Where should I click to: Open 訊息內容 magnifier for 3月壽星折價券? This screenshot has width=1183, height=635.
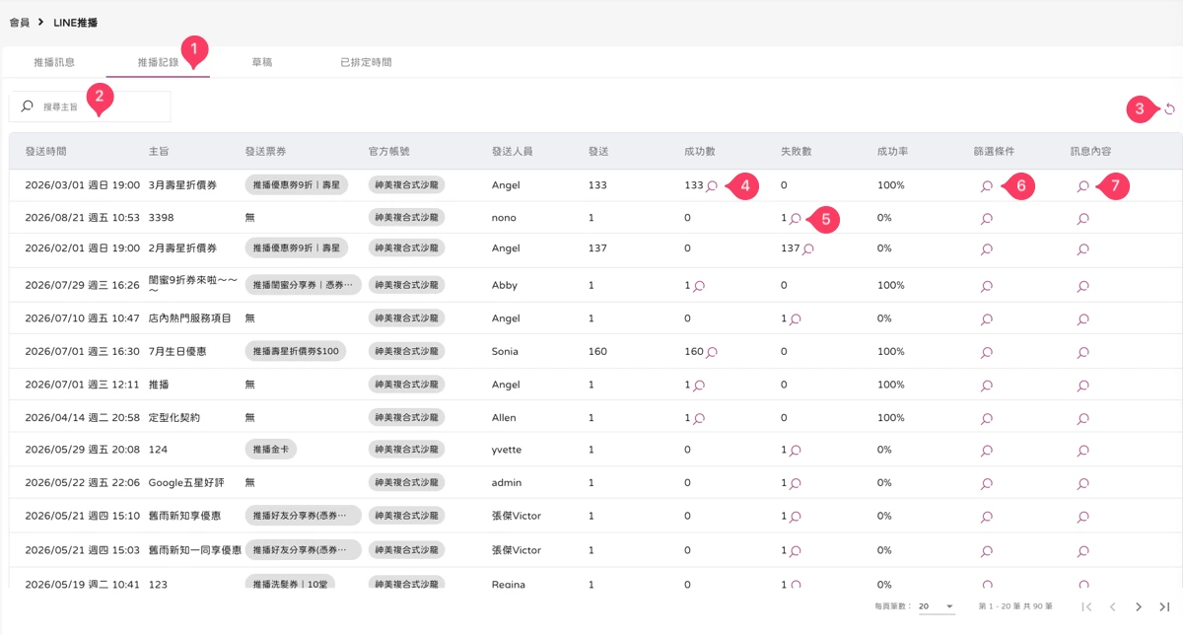[x=1083, y=185]
